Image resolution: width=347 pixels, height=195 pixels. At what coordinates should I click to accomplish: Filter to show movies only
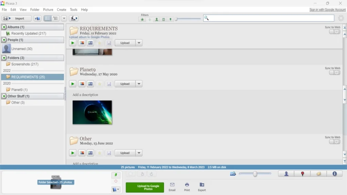pyautogui.click(x=164, y=19)
